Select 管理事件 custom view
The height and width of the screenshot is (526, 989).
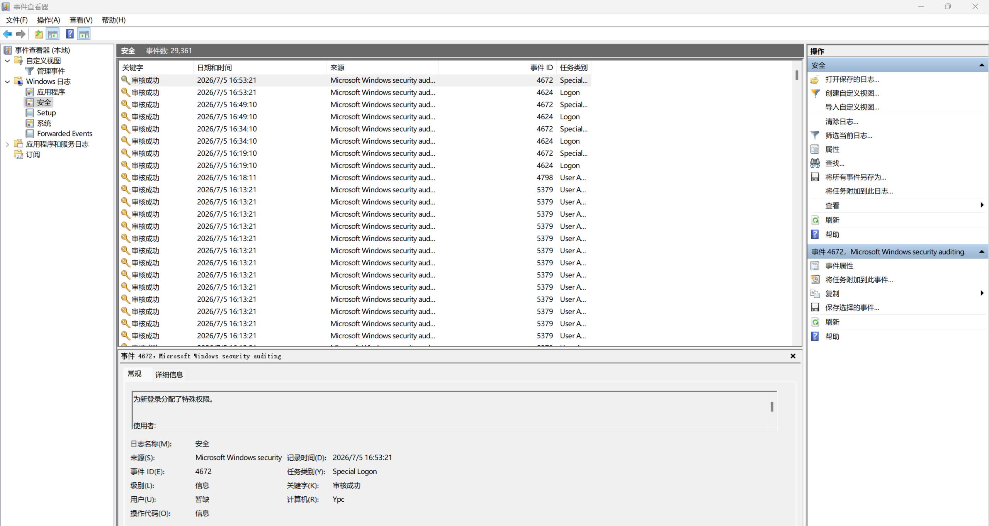51,71
